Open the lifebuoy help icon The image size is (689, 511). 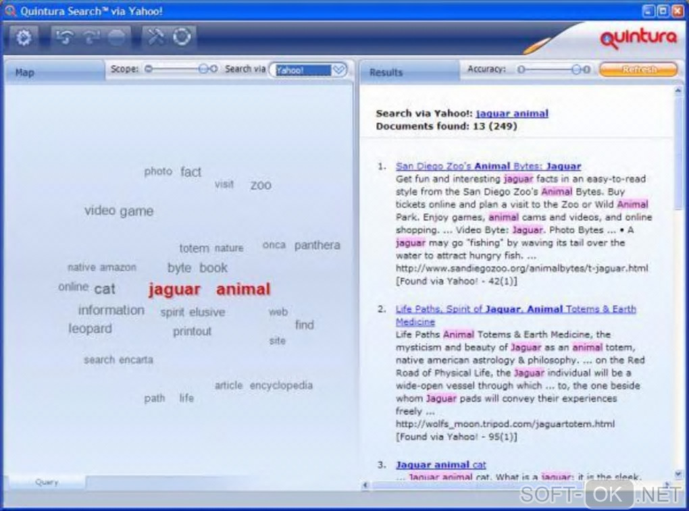click(x=182, y=36)
